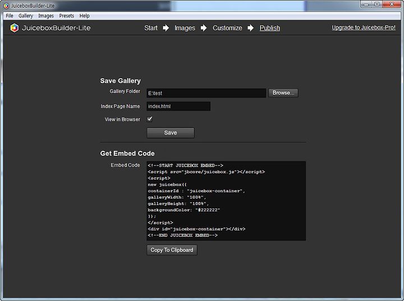Click the arrow between Images and Customize
The width and height of the screenshot is (404, 301).
(x=204, y=28)
